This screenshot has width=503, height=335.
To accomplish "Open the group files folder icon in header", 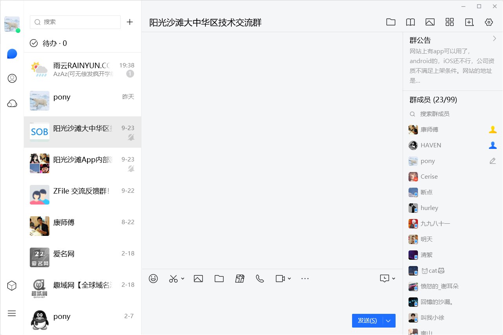I will [x=391, y=22].
